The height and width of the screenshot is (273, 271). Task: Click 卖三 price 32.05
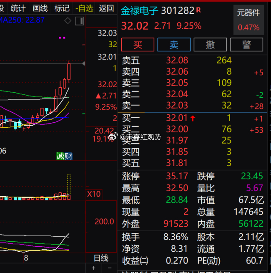(x=177, y=83)
